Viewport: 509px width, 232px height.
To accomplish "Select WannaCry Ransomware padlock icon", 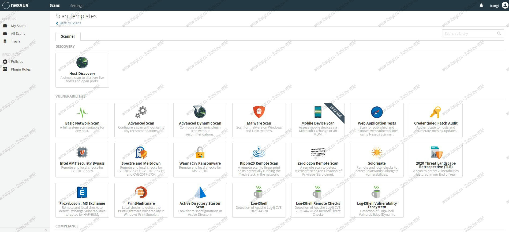I will (200, 152).
